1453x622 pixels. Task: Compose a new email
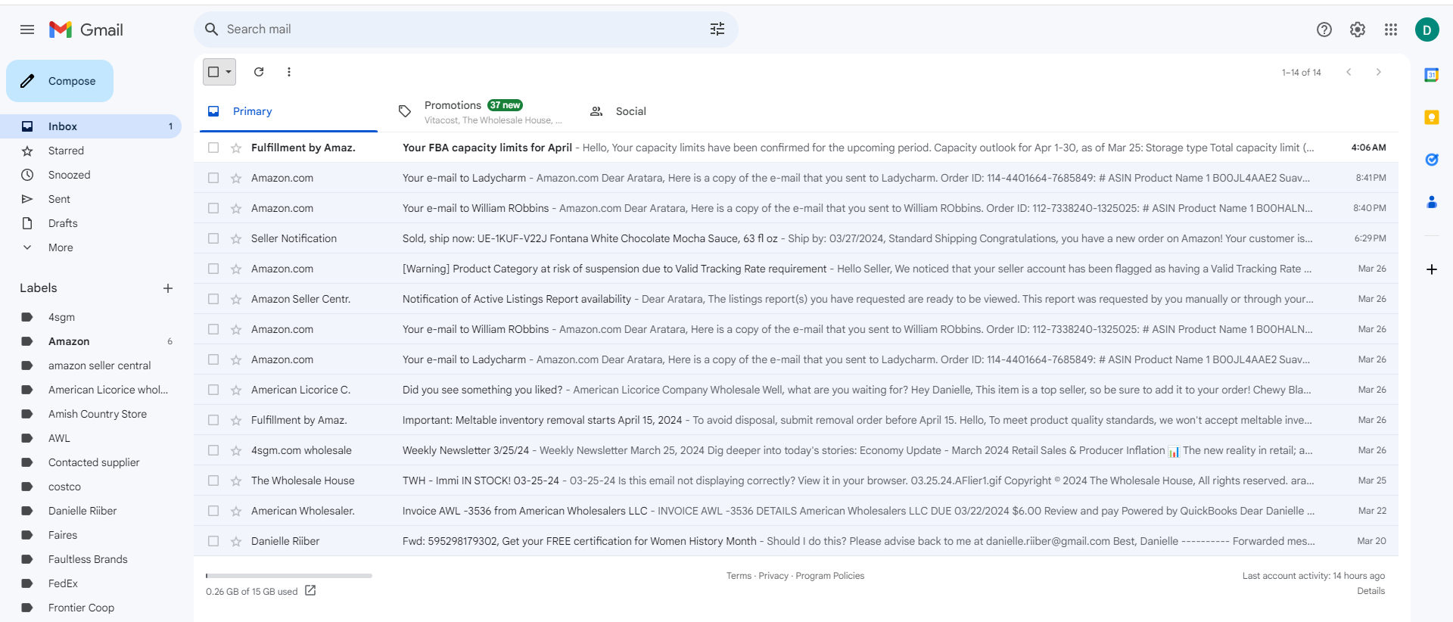pyautogui.click(x=60, y=81)
